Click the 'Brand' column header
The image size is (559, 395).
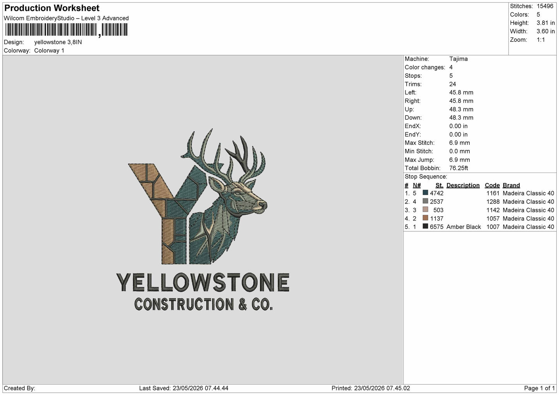coord(511,185)
